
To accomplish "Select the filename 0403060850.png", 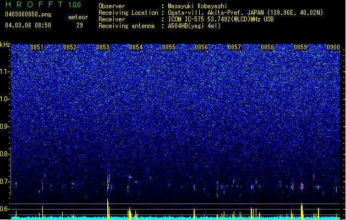I will (28, 14).
